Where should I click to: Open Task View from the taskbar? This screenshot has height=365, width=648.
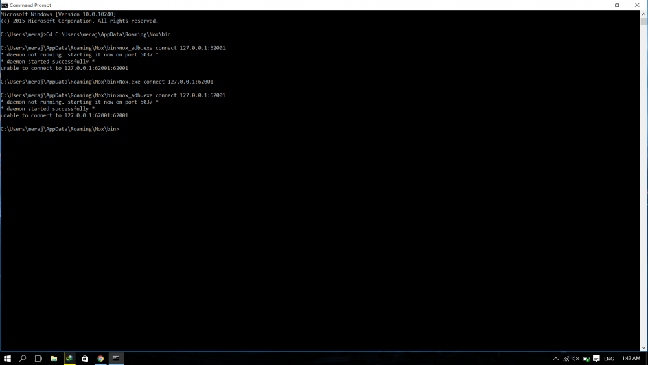coord(38,359)
